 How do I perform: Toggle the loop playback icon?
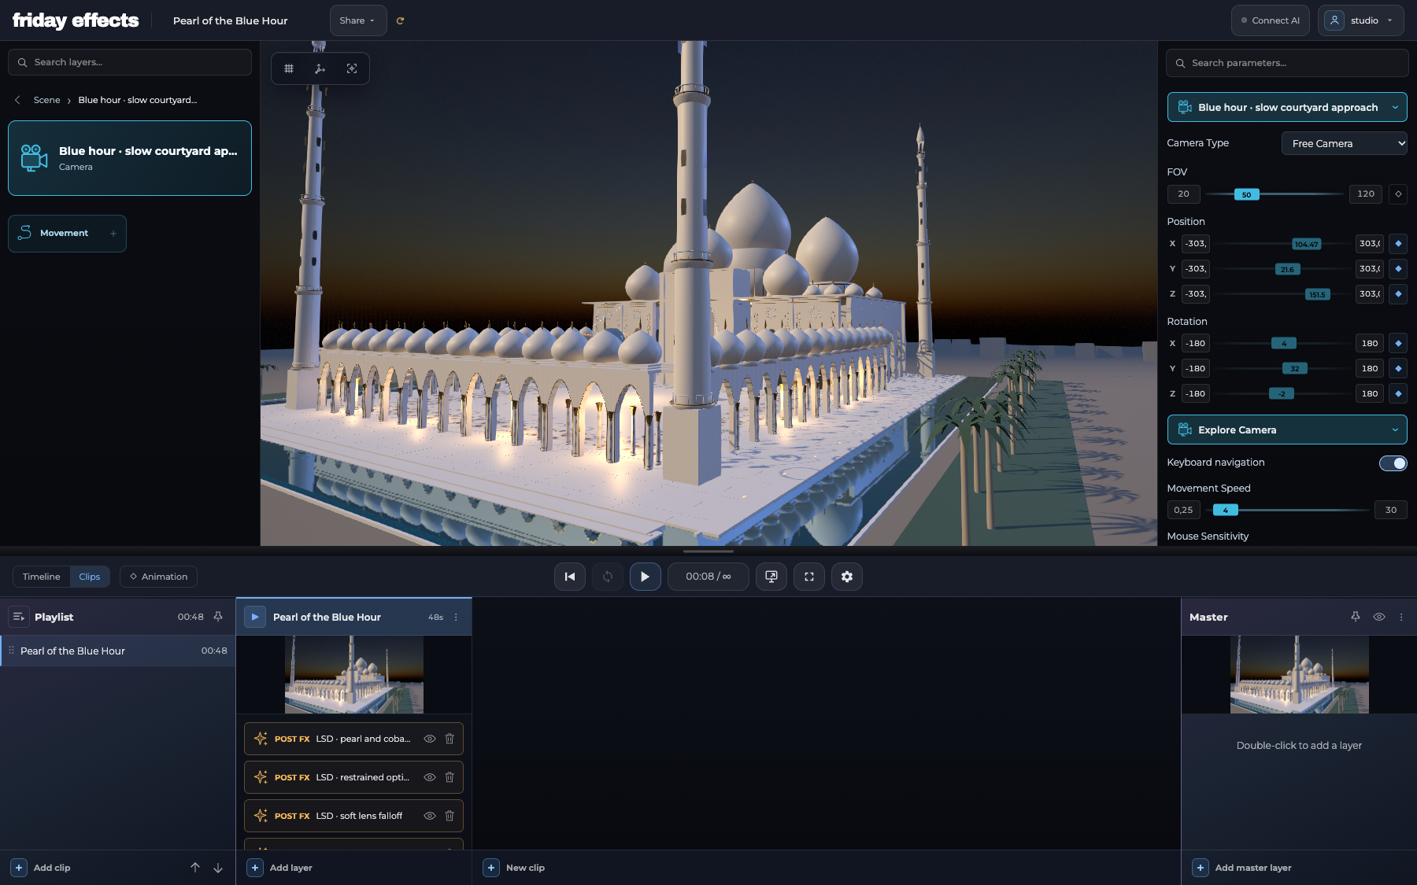(x=608, y=577)
